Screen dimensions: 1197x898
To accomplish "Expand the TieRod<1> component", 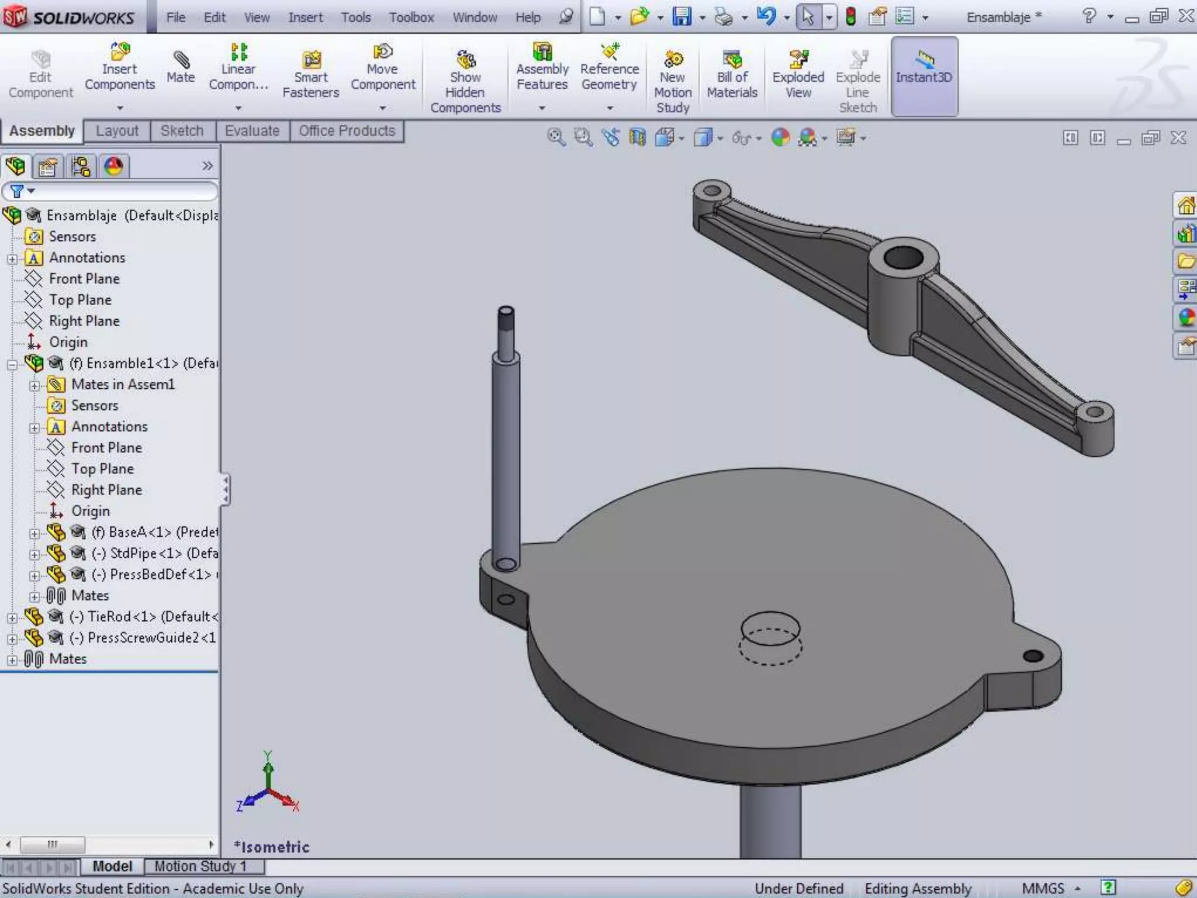I will (12, 618).
